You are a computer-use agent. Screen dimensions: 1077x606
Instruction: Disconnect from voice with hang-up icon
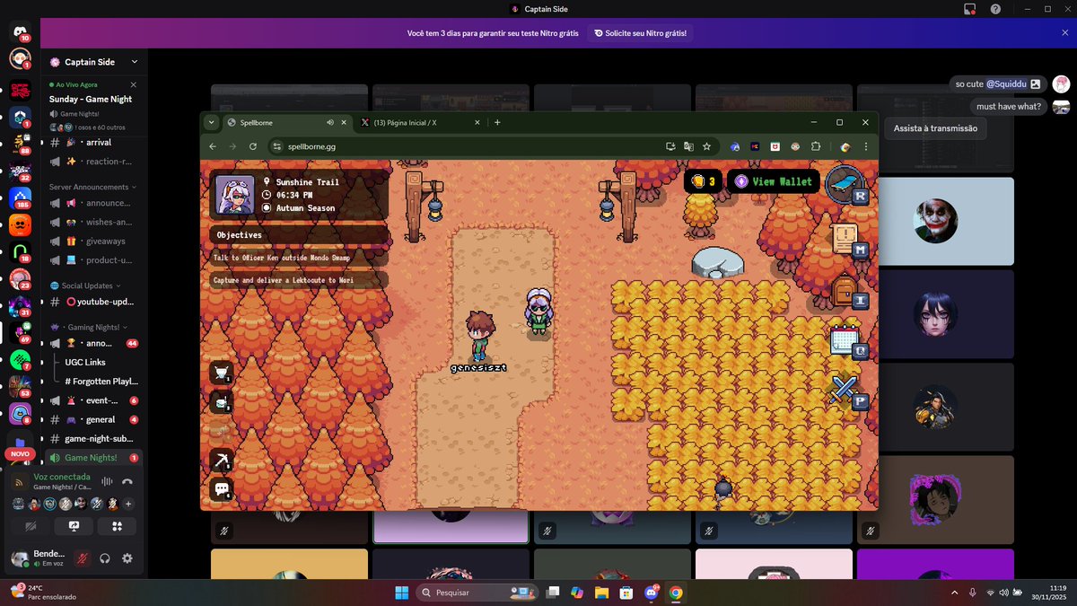click(x=127, y=481)
